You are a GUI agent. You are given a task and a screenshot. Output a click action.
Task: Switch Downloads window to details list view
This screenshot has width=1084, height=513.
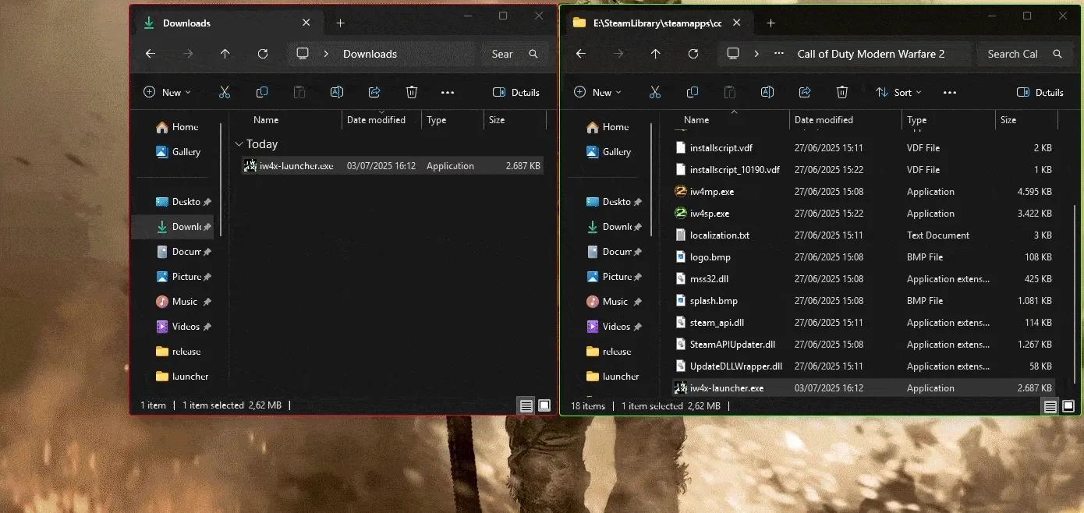coord(526,405)
